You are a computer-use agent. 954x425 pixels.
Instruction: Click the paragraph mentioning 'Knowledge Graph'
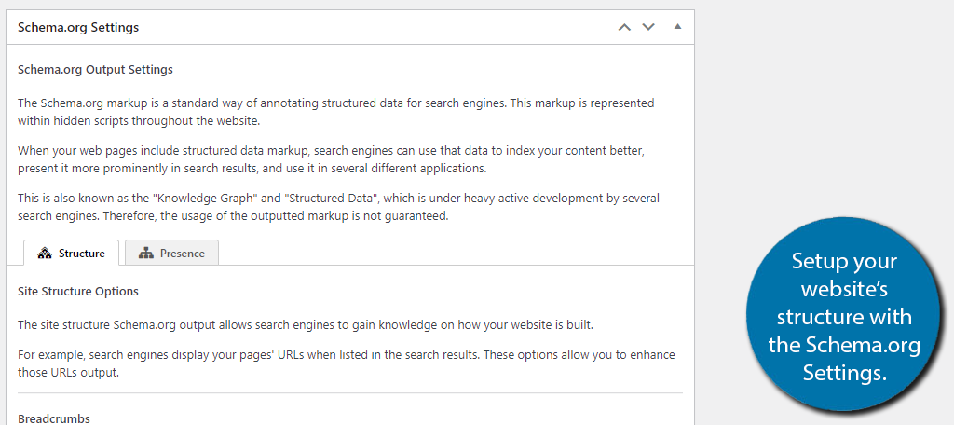(x=338, y=207)
